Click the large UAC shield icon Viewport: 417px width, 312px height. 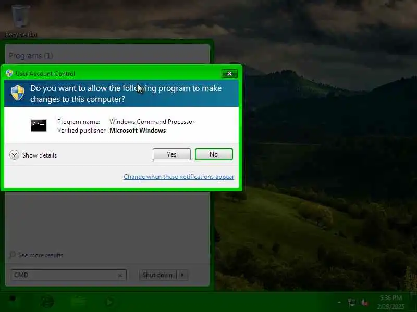pos(18,93)
